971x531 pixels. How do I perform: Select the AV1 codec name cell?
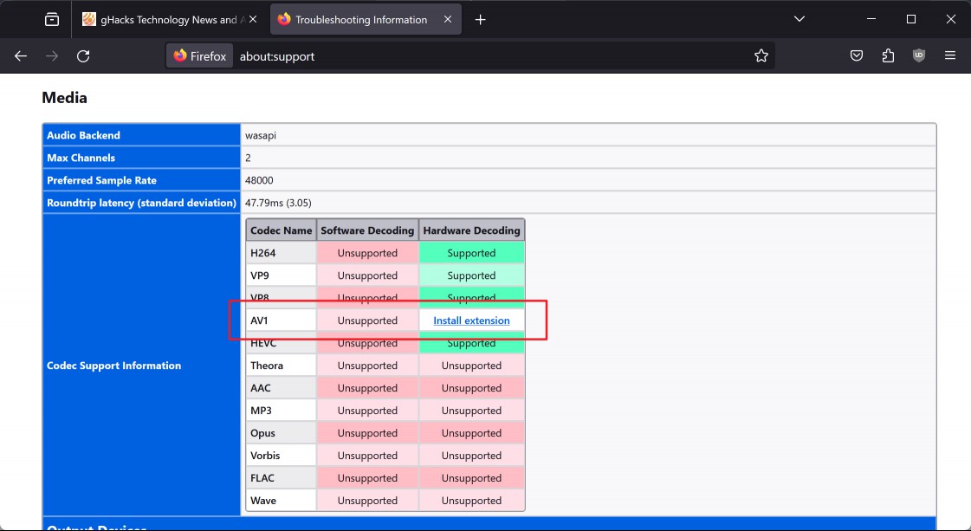coord(282,321)
